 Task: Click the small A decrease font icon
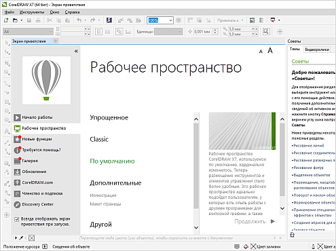pos(261,52)
